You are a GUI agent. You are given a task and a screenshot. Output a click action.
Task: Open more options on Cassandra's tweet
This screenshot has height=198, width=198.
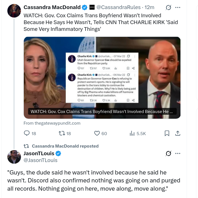coord(178,7)
